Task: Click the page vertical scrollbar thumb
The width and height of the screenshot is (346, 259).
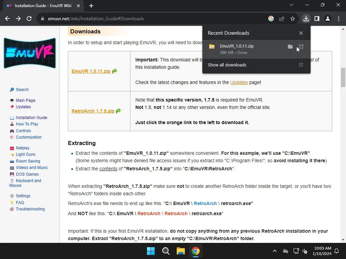Action: point(343,78)
